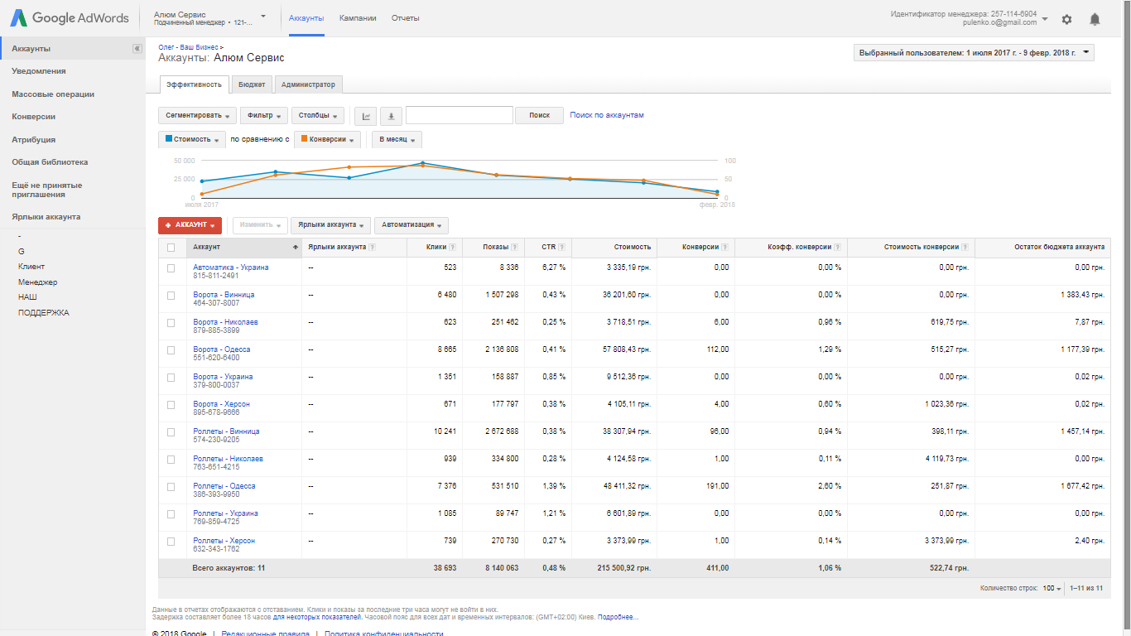The width and height of the screenshot is (1131, 636).
Task: Tick the checkbox for Ворота - Одесса
Action: coord(171,350)
